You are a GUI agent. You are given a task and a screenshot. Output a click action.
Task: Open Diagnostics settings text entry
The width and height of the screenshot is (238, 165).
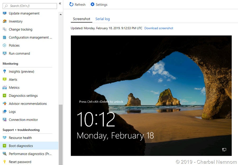pyautogui.click(x=23, y=96)
